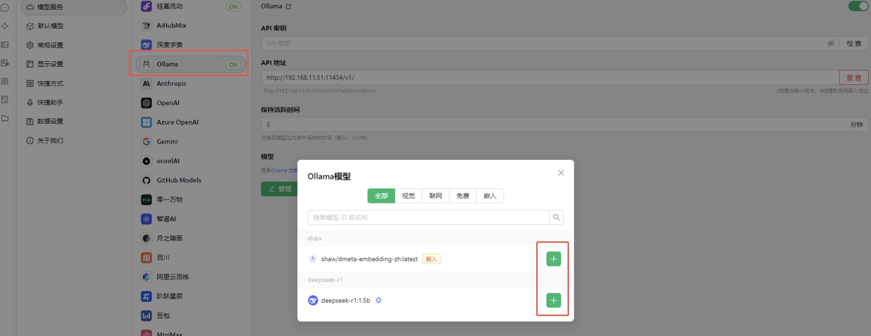Switch to the 嵌入 model filter tab
This screenshot has height=336, width=871.
pyautogui.click(x=490, y=196)
